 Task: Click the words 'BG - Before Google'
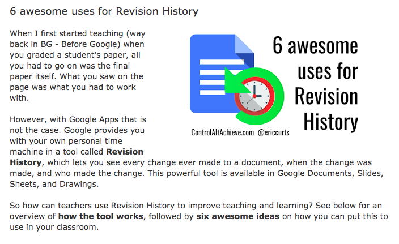79,44
